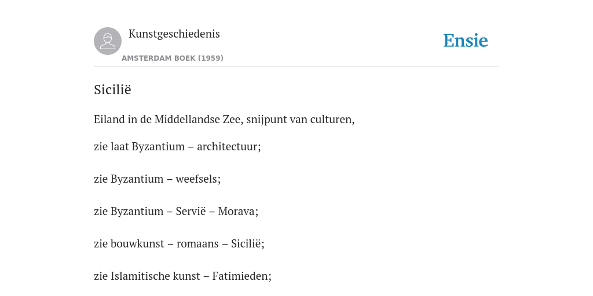The height and width of the screenshot is (296, 593).
Task: Click the word 'romaans'
Action: pos(197,244)
